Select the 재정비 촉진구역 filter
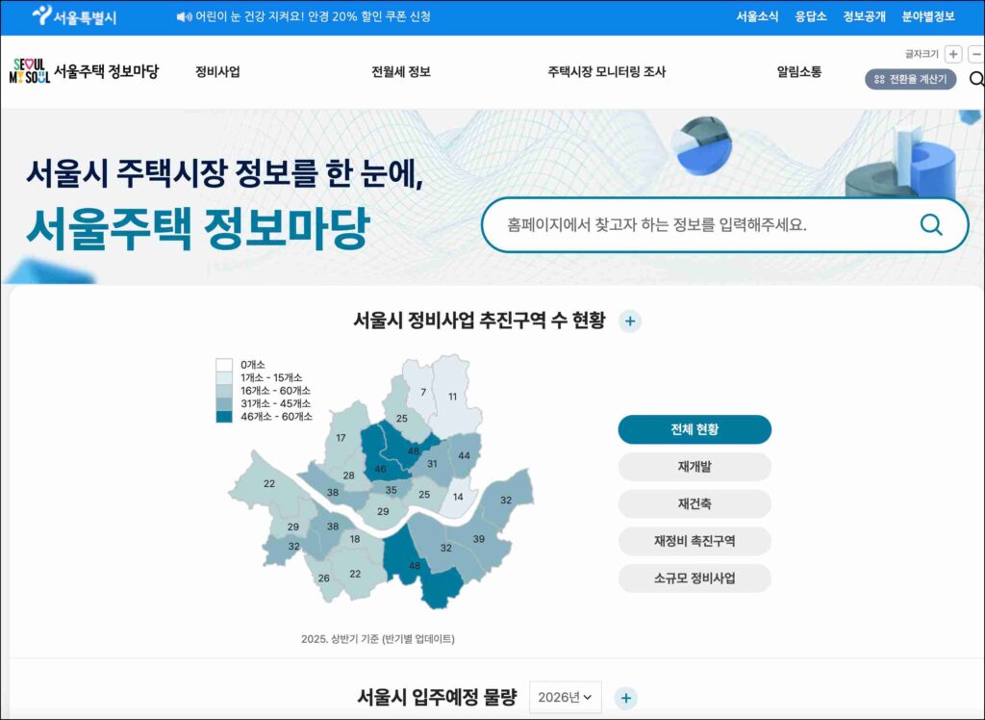Image resolution: width=985 pixels, height=720 pixels. [x=695, y=541]
